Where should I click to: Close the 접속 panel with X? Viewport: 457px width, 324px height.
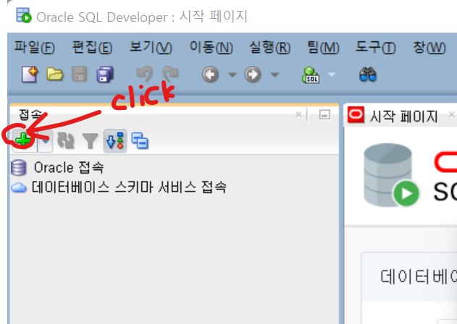(298, 115)
